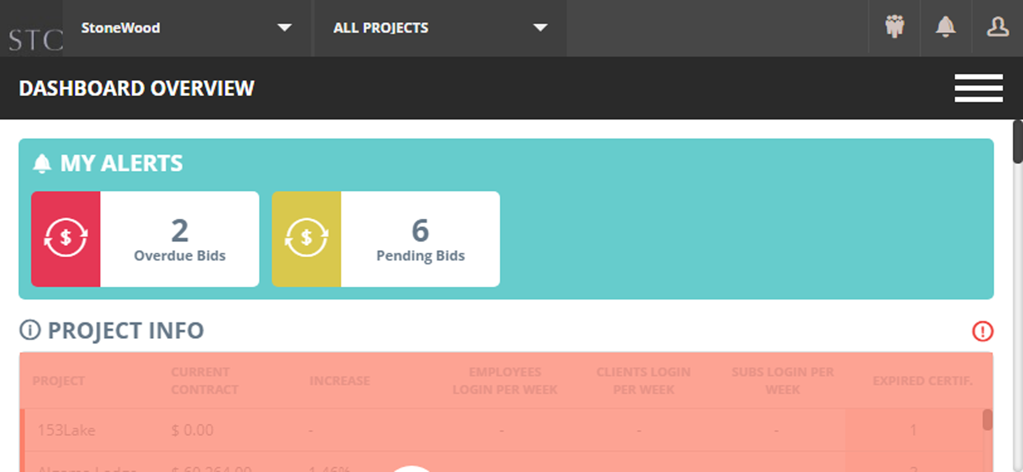Click expired certif. count 1 for 153Lake

click(913, 430)
